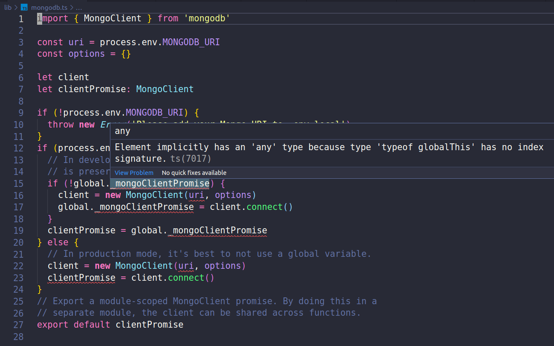Click 'else' keyword on line 20
This screenshot has width=554, height=346.
pos(58,242)
